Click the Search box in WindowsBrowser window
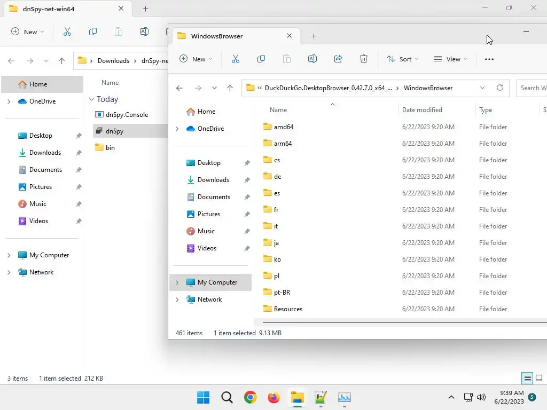The height and width of the screenshot is (410, 547). [532, 88]
